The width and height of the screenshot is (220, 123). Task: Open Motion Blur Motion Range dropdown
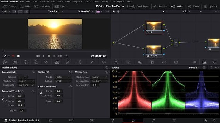point(99,81)
